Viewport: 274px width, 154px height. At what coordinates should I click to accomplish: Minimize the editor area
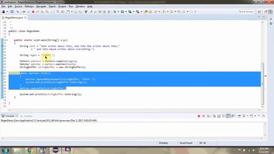[259, 17]
